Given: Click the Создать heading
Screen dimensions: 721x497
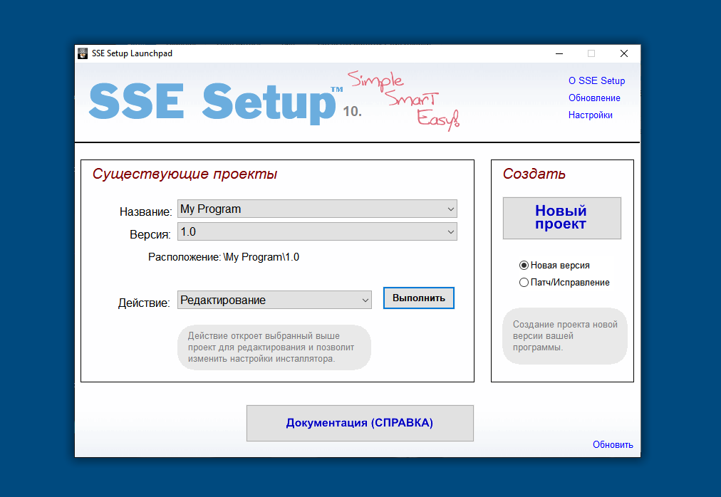Looking at the screenshot, I should click(534, 174).
